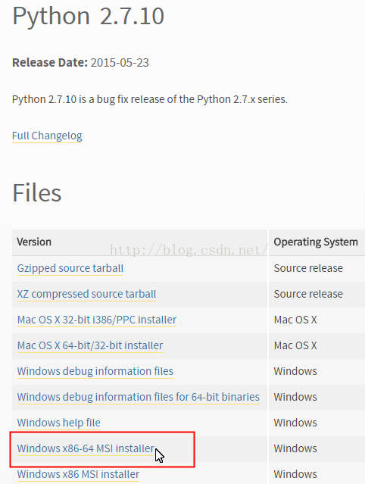The height and width of the screenshot is (484, 365).
Task: Download Windows x86-64 MSI installer
Action: (86, 448)
